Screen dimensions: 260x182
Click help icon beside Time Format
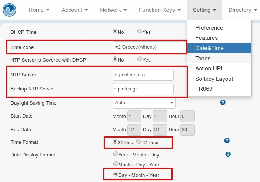pos(227,140)
